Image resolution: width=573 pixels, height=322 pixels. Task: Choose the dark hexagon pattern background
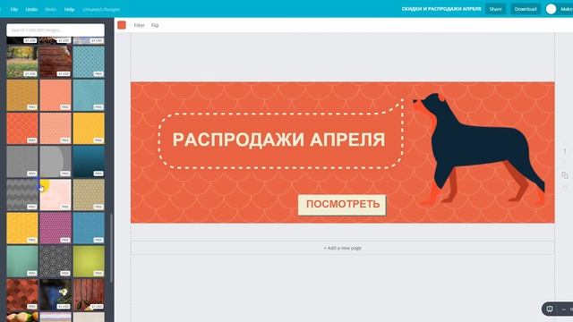click(56, 261)
